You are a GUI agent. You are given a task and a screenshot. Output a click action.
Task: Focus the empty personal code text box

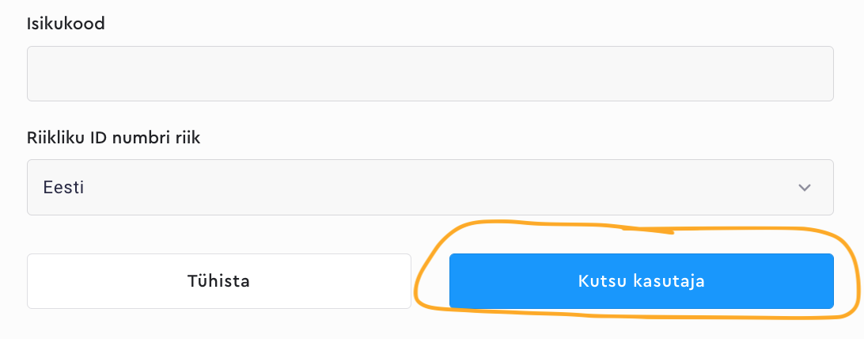(430, 74)
